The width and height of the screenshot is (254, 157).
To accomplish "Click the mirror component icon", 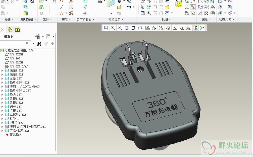I will (x=85, y=13).
